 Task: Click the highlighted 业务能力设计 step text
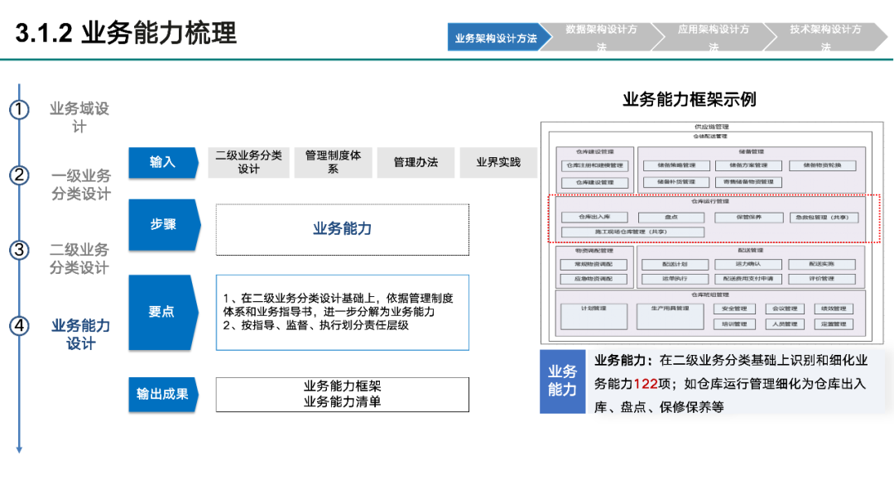click(x=80, y=334)
